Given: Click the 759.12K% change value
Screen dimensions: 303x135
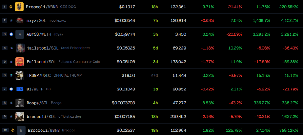Looking at the screenshot, I should 289,130.
